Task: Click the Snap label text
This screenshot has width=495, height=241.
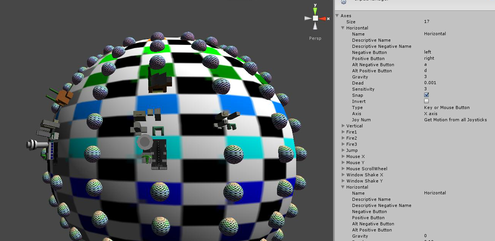Action: coord(357,95)
